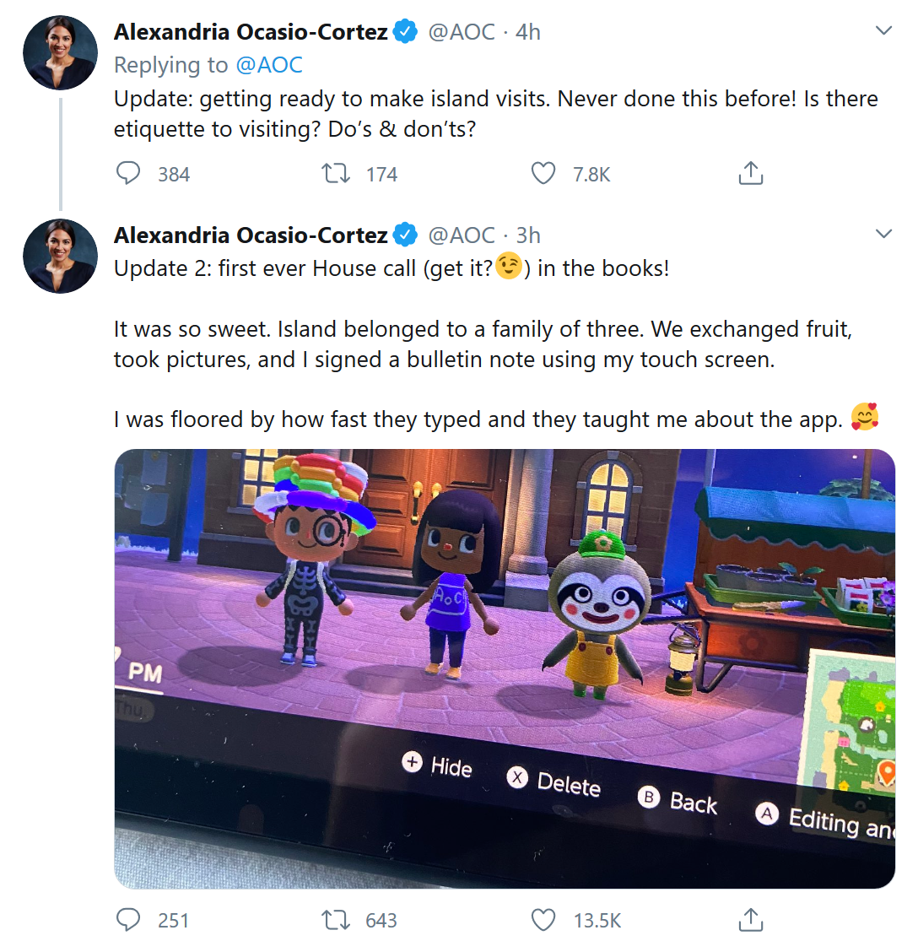Share the Update 2 House call tweet
Image resolution: width=918 pixels, height=941 pixels.
click(750, 919)
